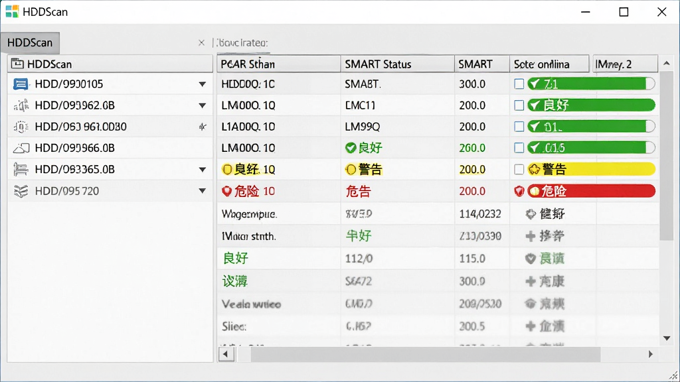This screenshot has width=680, height=382.
Task: Click shield icon in the 115.0 row
Action: click(531, 259)
